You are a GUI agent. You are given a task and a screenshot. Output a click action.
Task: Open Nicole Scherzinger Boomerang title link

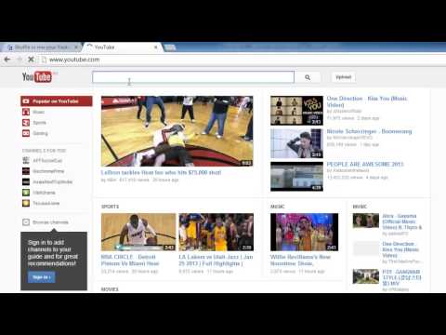(x=369, y=131)
